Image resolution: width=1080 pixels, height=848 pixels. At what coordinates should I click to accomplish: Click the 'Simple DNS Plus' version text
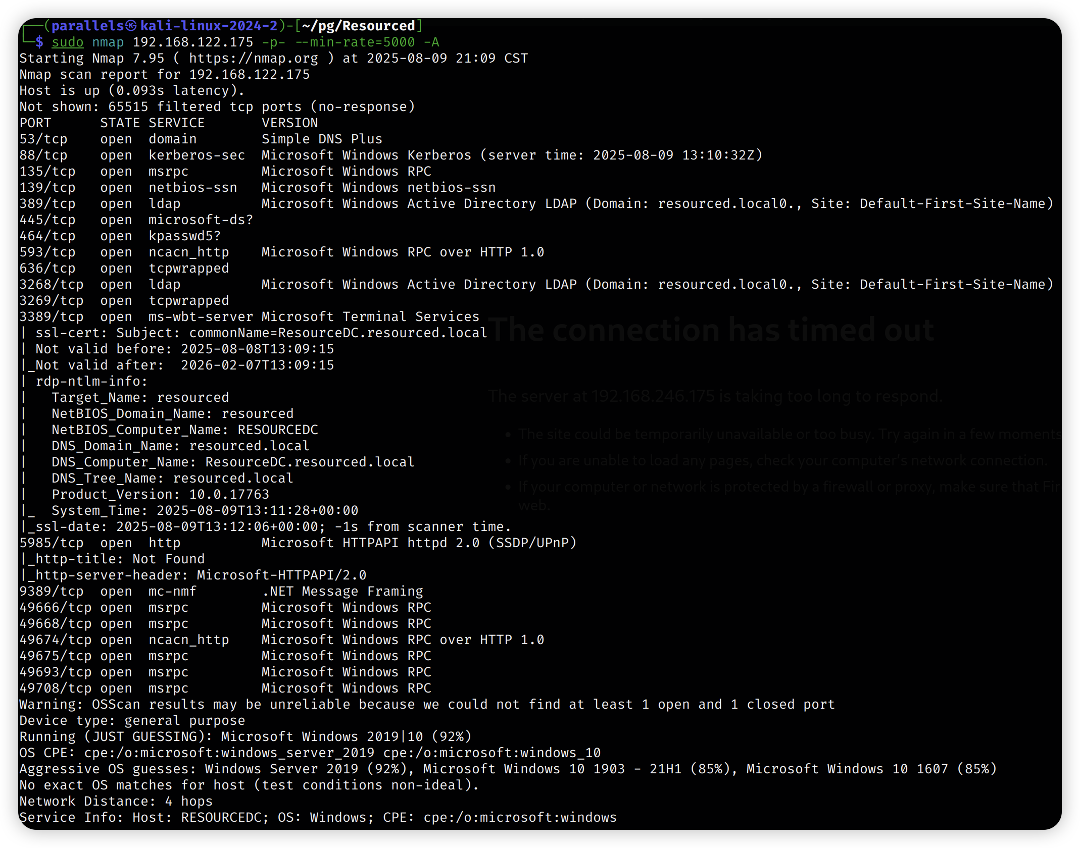pyautogui.click(x=322, y=139)
